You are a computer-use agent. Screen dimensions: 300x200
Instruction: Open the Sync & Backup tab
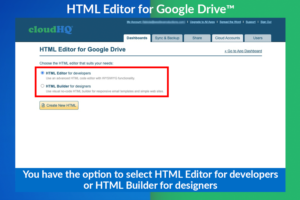point(167,38)
